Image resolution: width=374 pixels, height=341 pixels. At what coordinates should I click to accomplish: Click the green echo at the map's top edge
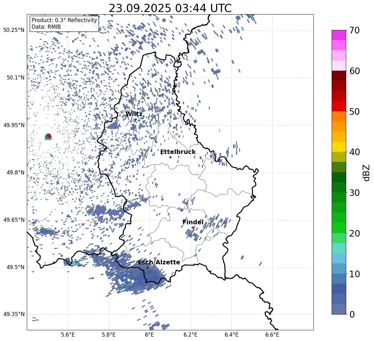point(251,15)
